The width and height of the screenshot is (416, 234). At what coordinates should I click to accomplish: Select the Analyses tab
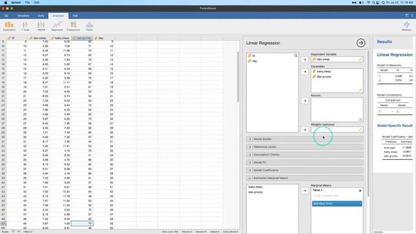[58, 16]
